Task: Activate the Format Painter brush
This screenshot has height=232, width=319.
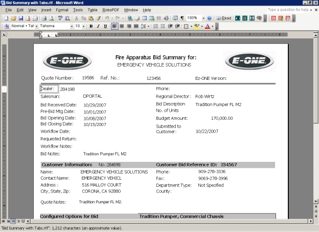Action: tap(98, 18)
